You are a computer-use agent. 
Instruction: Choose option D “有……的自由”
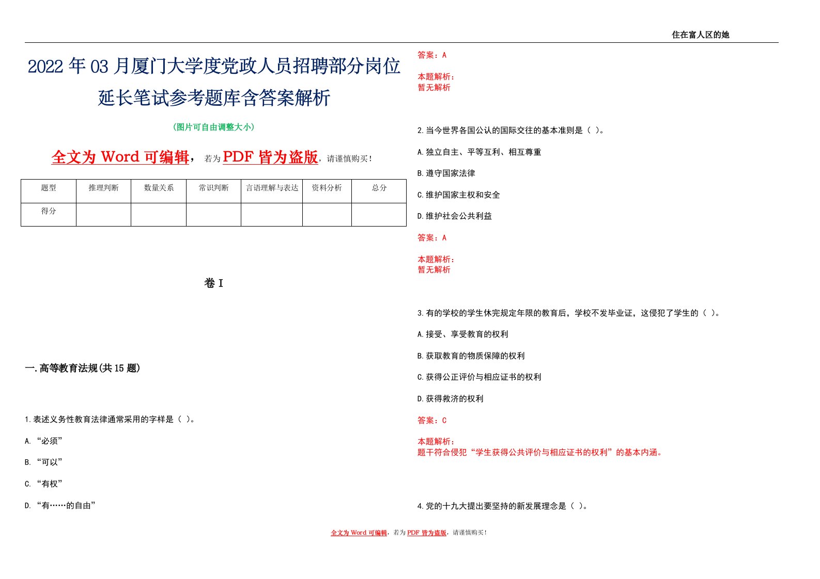click(x=60, y=506)
